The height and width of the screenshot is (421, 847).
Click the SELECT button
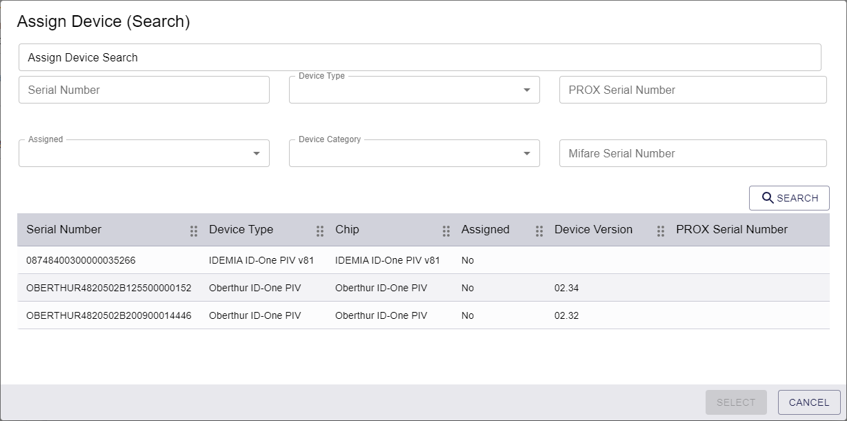tap(736, 402)
